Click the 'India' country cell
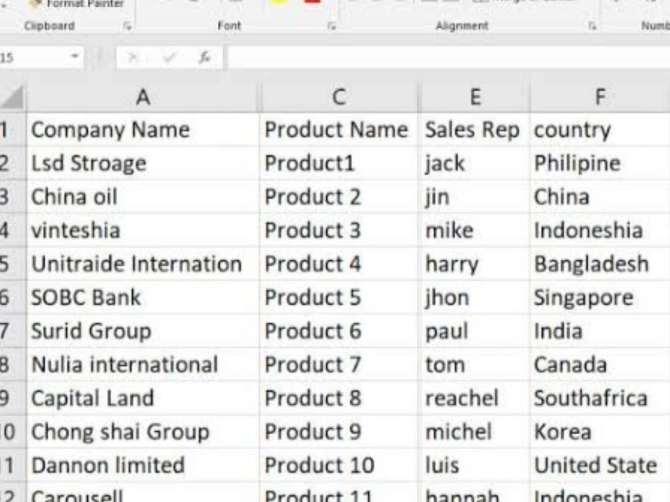The height and width of the screenshot is (502, 670). coord(600,331)
